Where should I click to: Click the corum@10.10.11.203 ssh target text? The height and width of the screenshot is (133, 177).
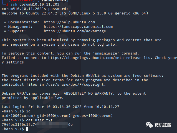39,4
